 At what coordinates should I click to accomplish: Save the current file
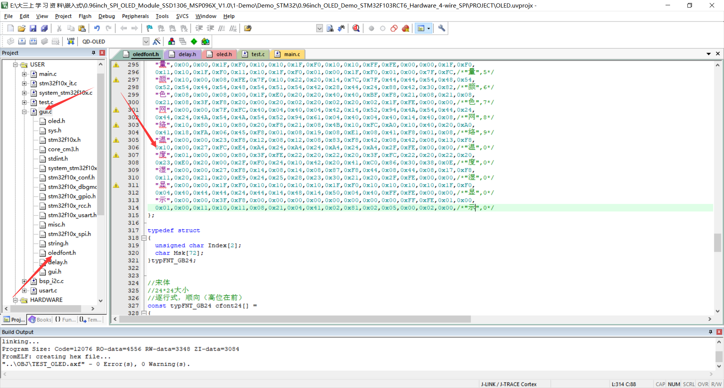point(33,28)
